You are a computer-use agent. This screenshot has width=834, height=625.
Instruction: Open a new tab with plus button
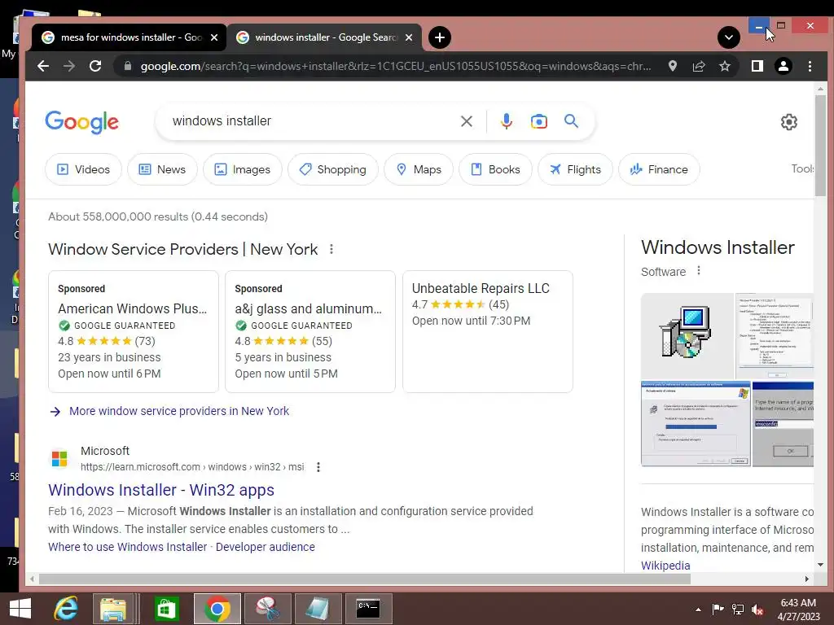point(439,37)
